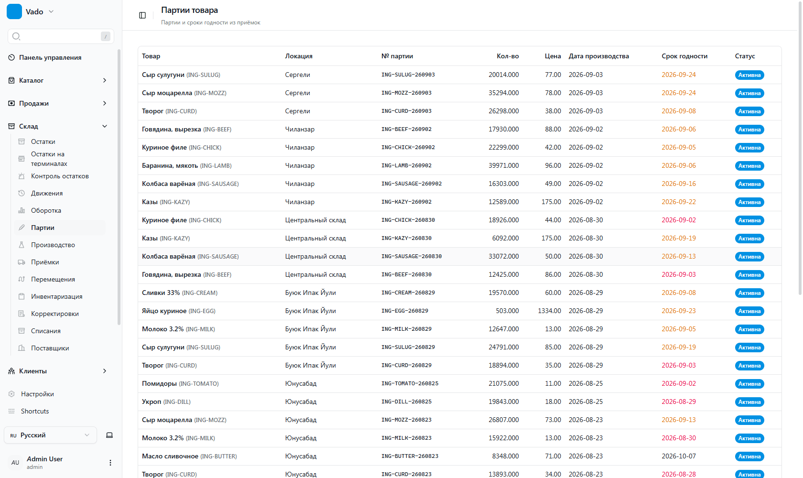Click batch number ING-SULUG-260903
This screenshot has width=803, height=478.
[x=408, y=75]
